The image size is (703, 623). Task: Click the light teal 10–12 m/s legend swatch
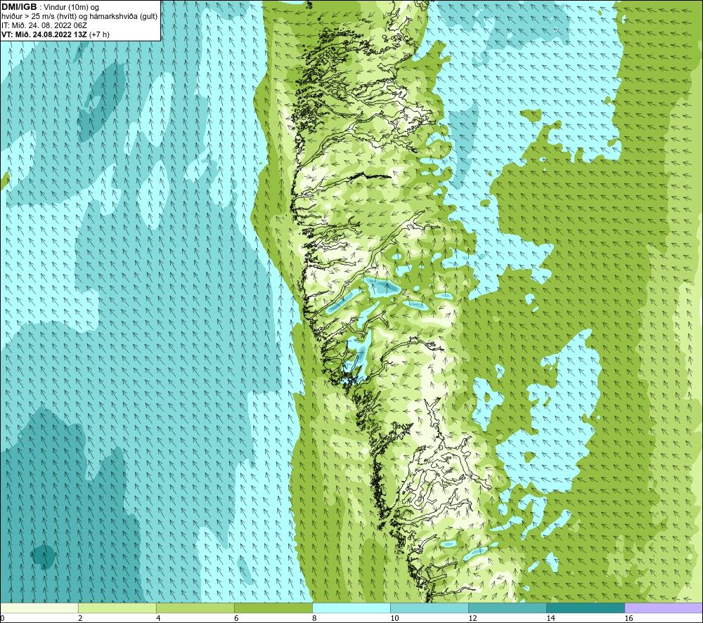click(430, 608)
